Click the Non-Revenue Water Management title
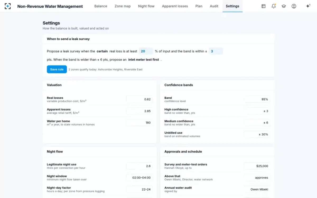This screenshot has height=198, width=317. [x=50, y=6]
